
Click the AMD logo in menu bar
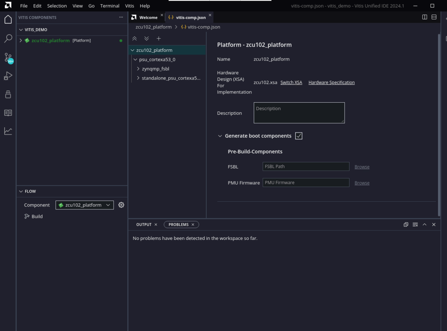pos(8,6)
